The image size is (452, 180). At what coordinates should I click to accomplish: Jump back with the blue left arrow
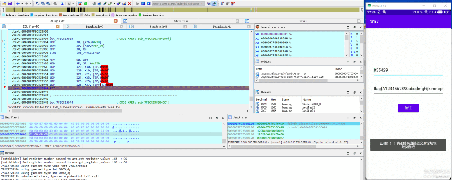pyautogui.click(x=18, y=3)
